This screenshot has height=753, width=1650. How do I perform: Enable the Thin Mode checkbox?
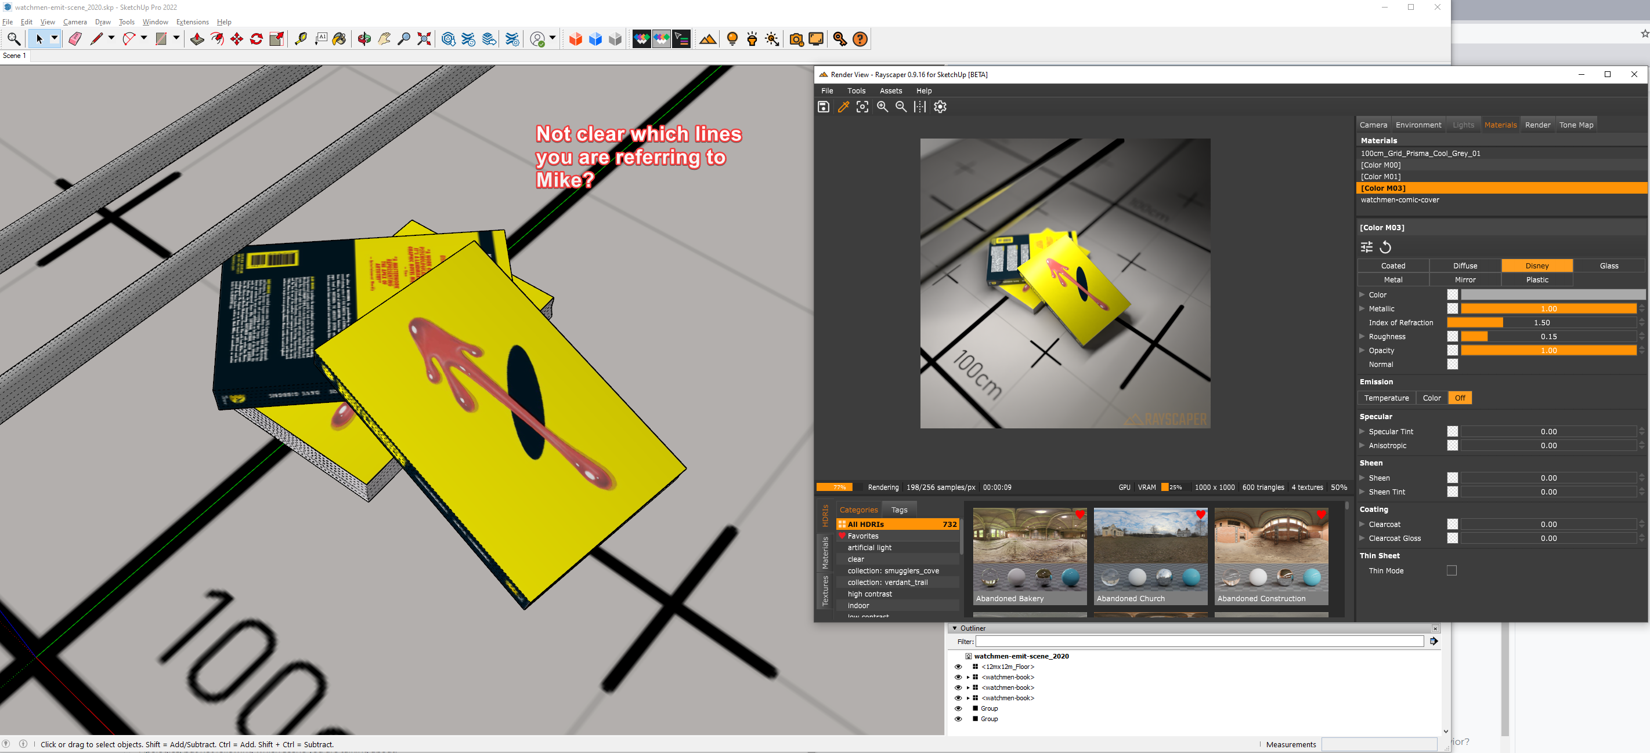[1452, 570]
